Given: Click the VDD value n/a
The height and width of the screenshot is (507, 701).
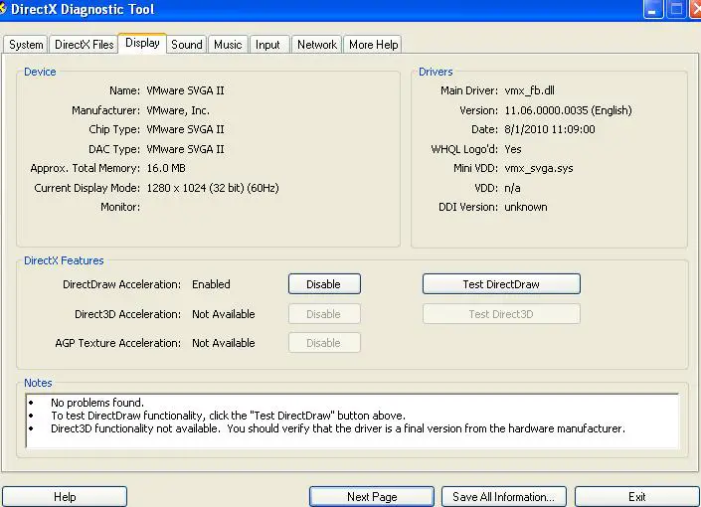Looking at the screenshot, I should pos(512,188).
